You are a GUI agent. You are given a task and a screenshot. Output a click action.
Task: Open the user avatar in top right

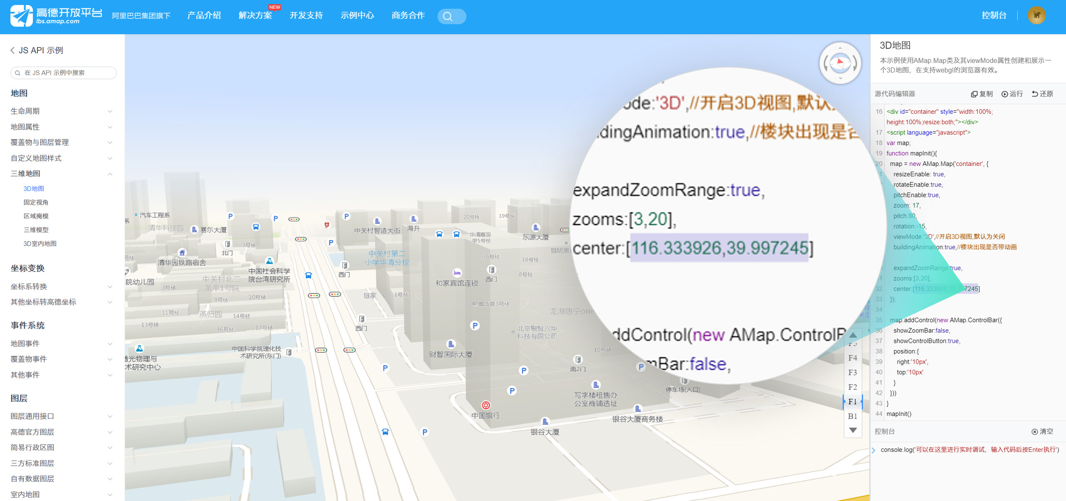pyautogui.click(x=1036, y=15)
